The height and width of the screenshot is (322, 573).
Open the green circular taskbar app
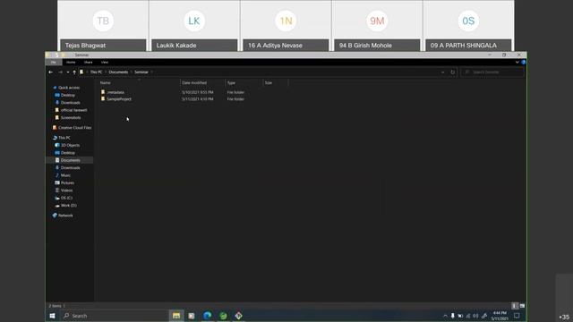pyautogui.click(x=223, y=316)
